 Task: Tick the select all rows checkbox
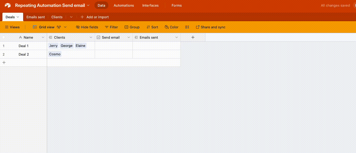4,37
